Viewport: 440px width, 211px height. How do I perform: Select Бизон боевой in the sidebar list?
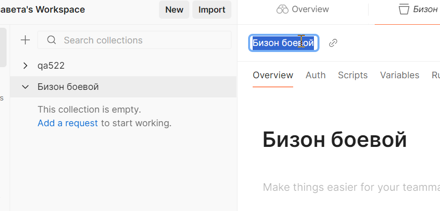[x=68, y=87]
